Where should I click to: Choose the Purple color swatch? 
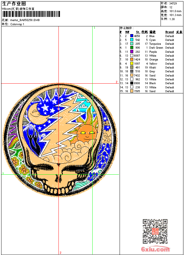point(132,52)
